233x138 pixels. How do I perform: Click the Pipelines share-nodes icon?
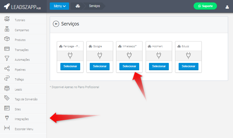(7, 69)
